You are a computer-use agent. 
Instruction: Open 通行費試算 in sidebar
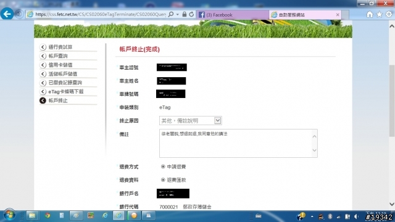(x=60, y=47)
